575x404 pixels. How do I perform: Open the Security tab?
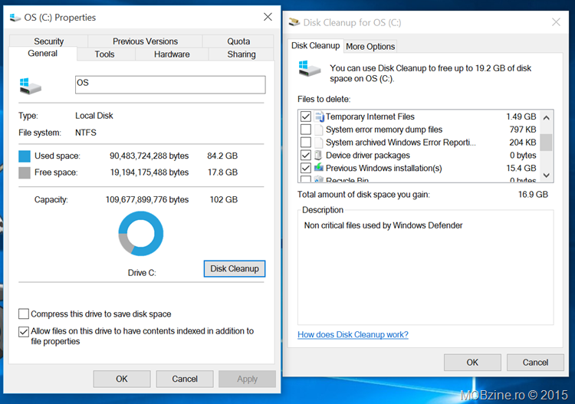[x=49, y=41]
